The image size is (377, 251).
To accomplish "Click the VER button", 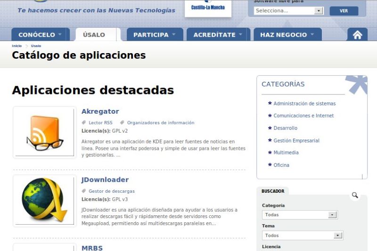I will 344,11.
